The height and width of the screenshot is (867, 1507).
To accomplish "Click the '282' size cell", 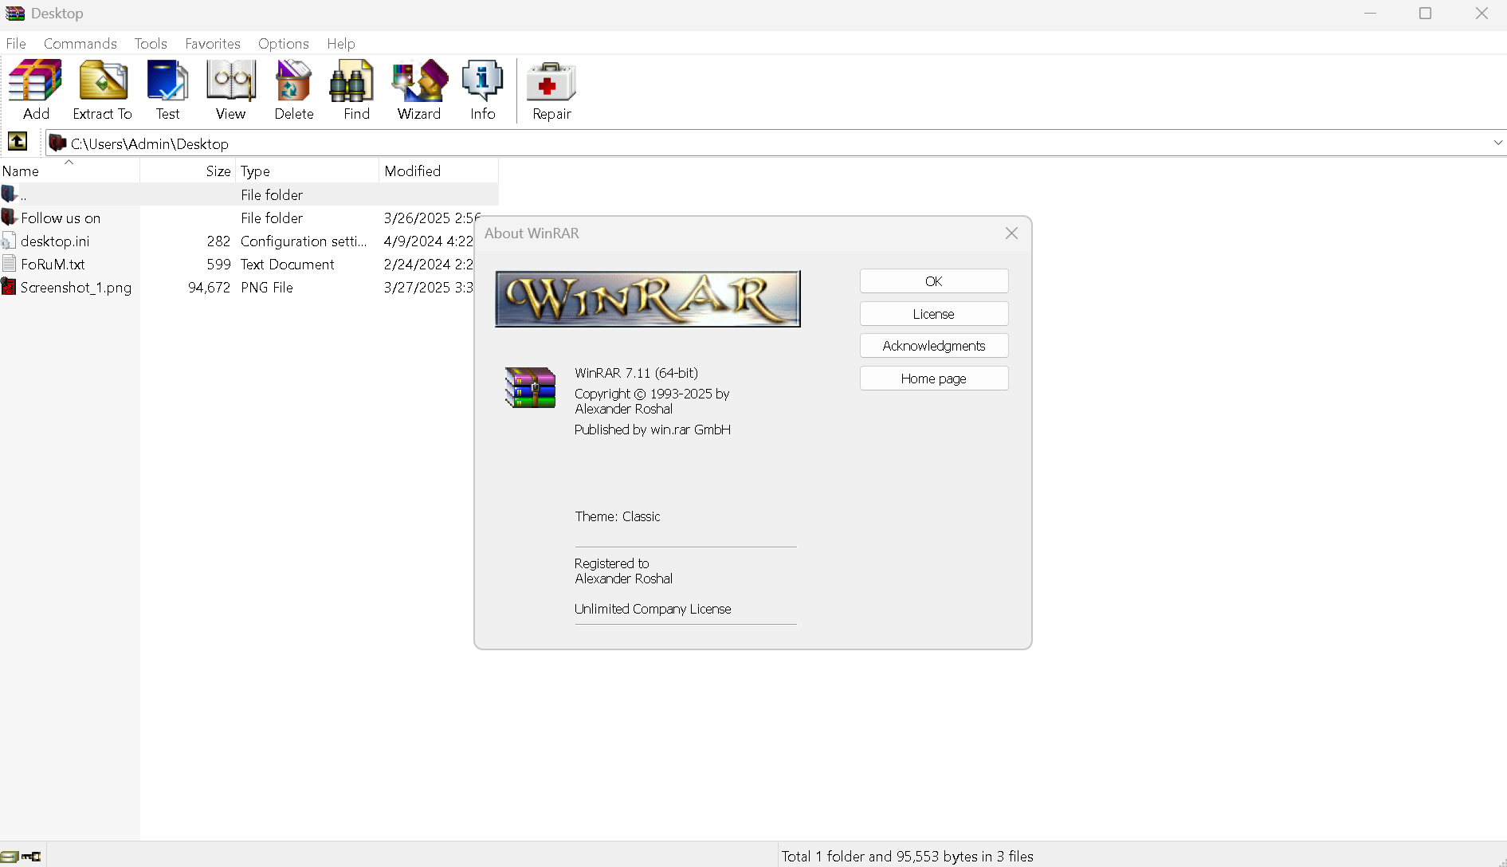I will 218,241.
